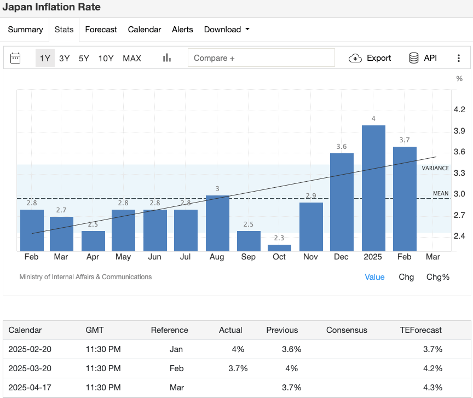473x398 pixels.
Task: Switch chart range to 5Y
Action: (84, 58)
